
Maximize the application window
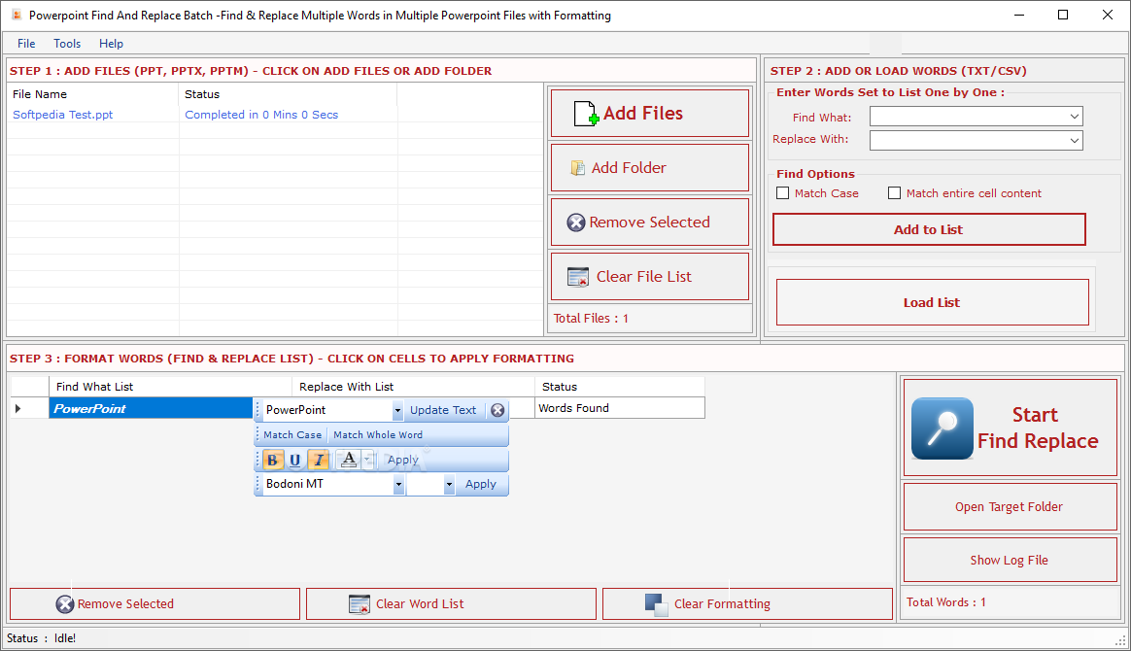(1063, 16)
